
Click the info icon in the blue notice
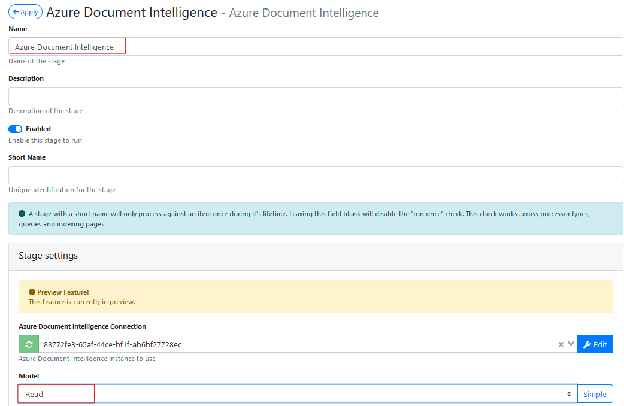pos(22,214)
